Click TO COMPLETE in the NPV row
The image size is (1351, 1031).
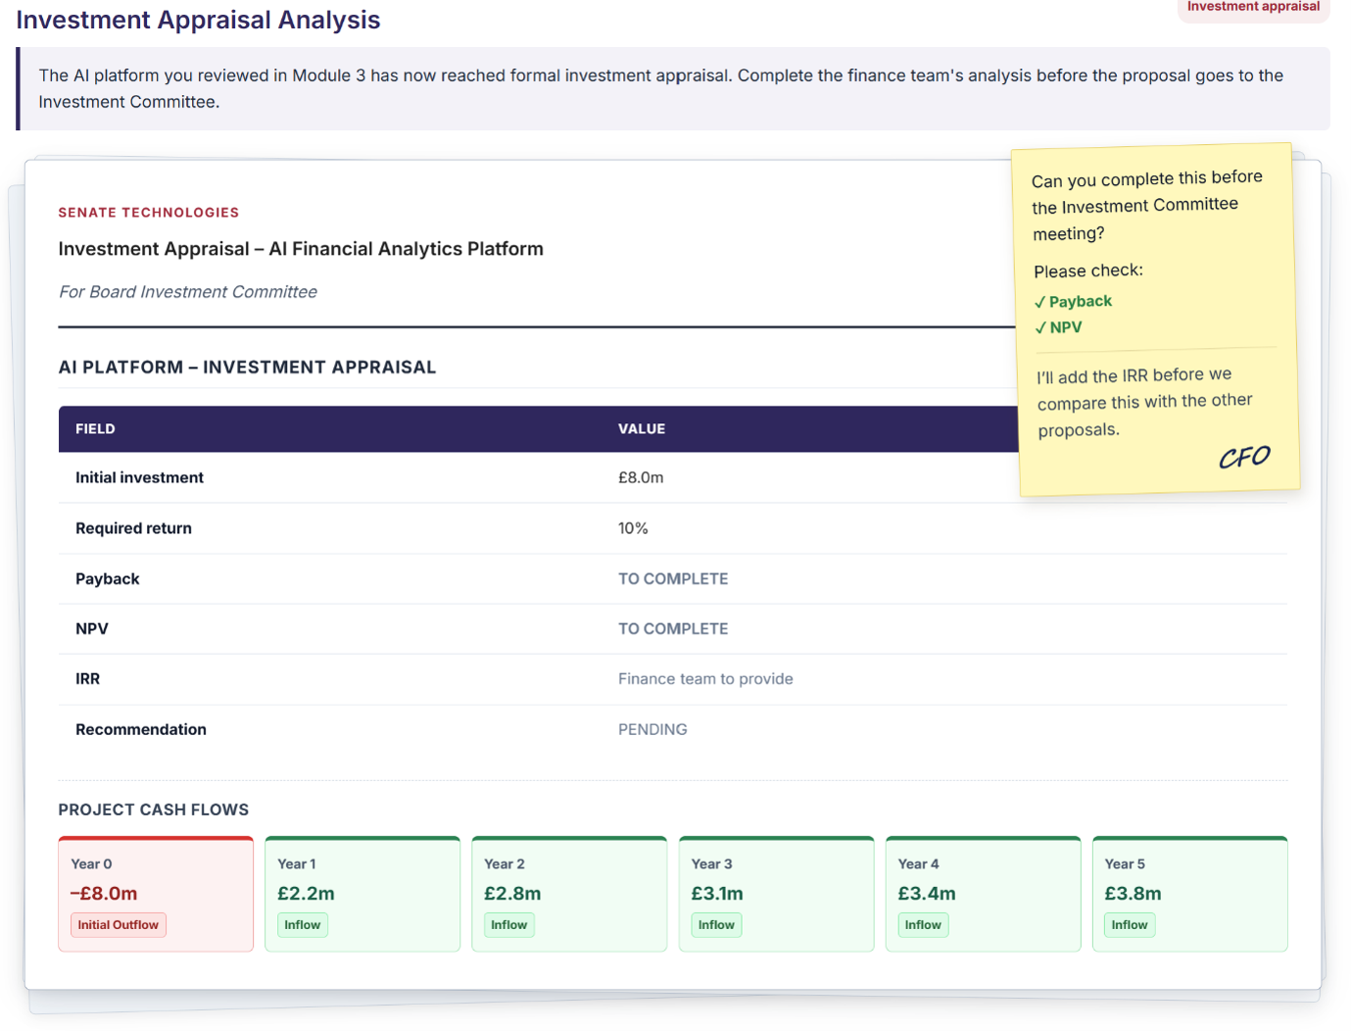click(x=673, y=629)
